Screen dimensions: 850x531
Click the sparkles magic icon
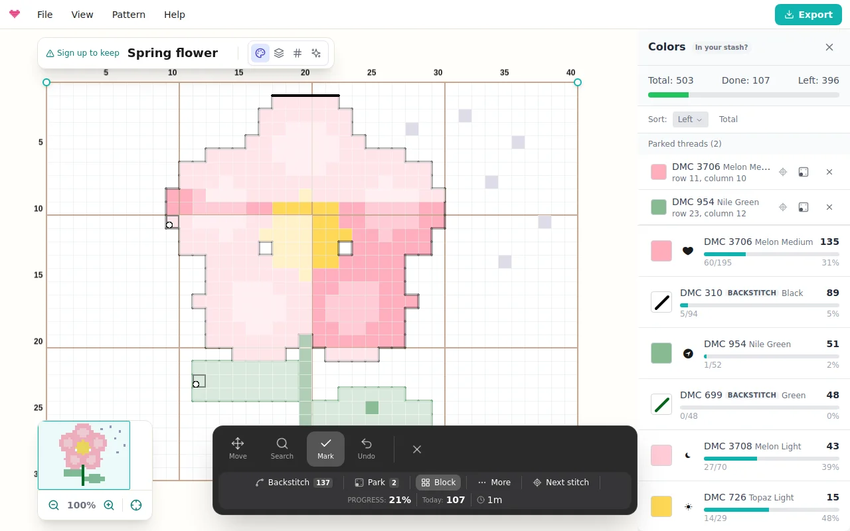point(316,53)
